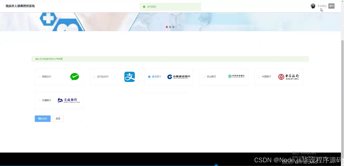Click the green success checkmark icon

pyautogui.click(x=144, y=7)
